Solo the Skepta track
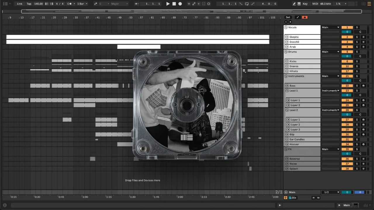This screenshot has width=374, height=210. click(x=357, y=37)
